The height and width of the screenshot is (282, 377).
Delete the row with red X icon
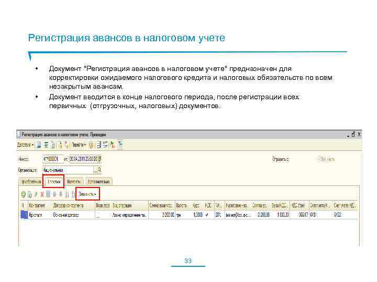tap(42, 194)
